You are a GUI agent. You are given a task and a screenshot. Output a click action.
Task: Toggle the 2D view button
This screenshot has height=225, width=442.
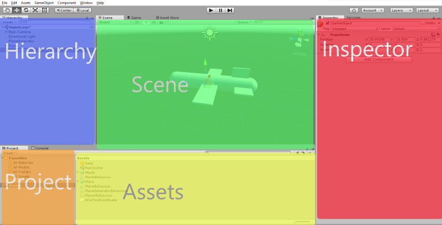[x=137, y=22]
